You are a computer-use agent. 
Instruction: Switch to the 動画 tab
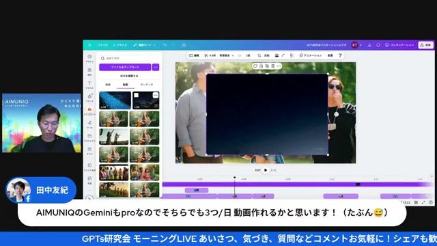(x=126, y=85)
